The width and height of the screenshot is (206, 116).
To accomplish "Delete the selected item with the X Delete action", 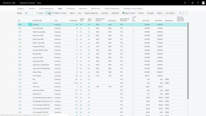I will (56, 13).
